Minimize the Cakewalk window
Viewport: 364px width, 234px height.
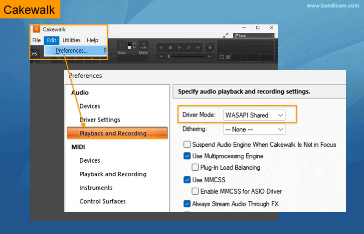click(244, 27)
